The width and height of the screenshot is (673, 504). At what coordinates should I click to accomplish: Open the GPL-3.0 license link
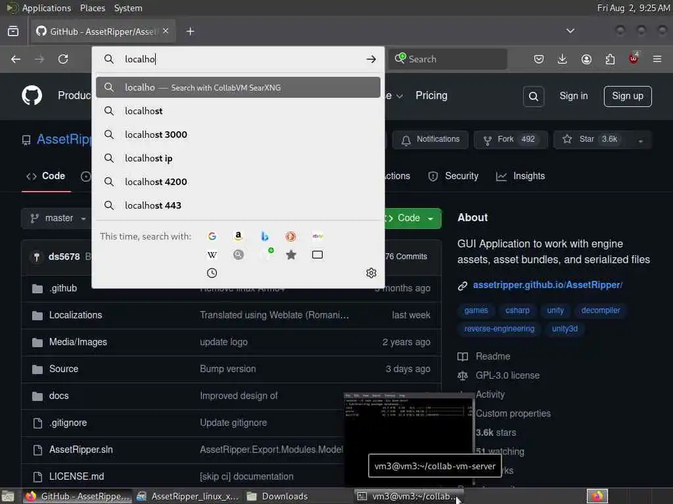(507, 375)
